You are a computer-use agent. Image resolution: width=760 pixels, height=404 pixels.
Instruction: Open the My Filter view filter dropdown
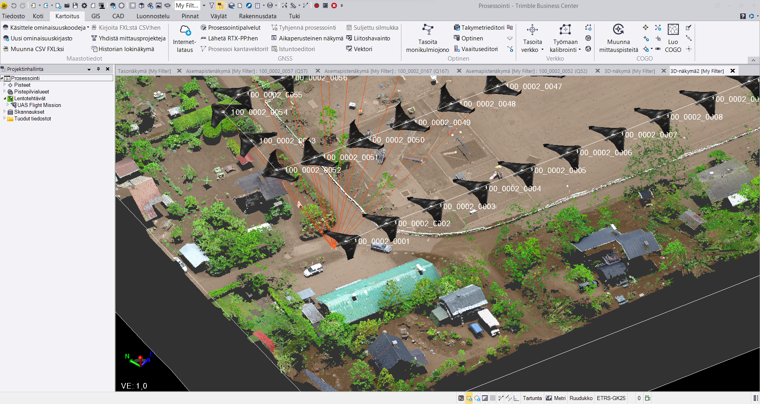[204, 6]
